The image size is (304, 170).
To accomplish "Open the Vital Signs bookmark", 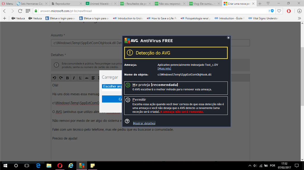I will 263,18.
